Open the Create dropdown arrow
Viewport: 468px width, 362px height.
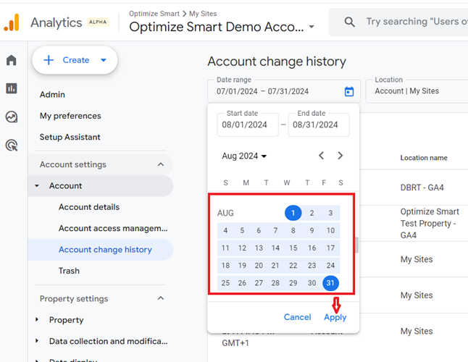pos(104,60)
